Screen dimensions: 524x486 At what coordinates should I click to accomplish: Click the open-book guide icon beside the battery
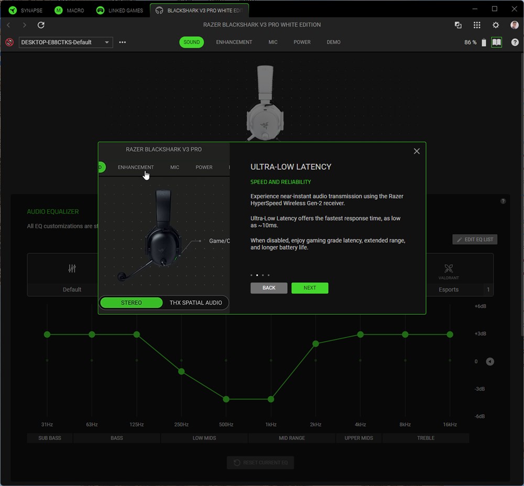pos(496,42)
